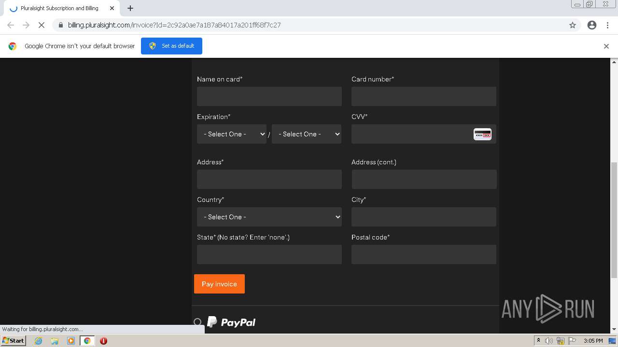618x347 pixels.
Task: Click the PayPal logo
Action: (x=231, y=322)
